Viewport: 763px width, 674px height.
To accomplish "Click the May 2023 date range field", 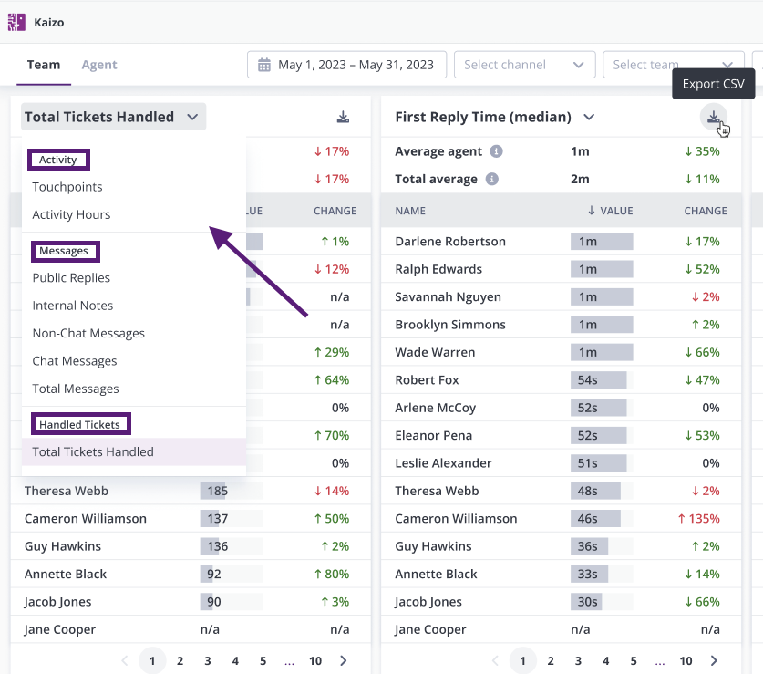I will tap(346, 65).
